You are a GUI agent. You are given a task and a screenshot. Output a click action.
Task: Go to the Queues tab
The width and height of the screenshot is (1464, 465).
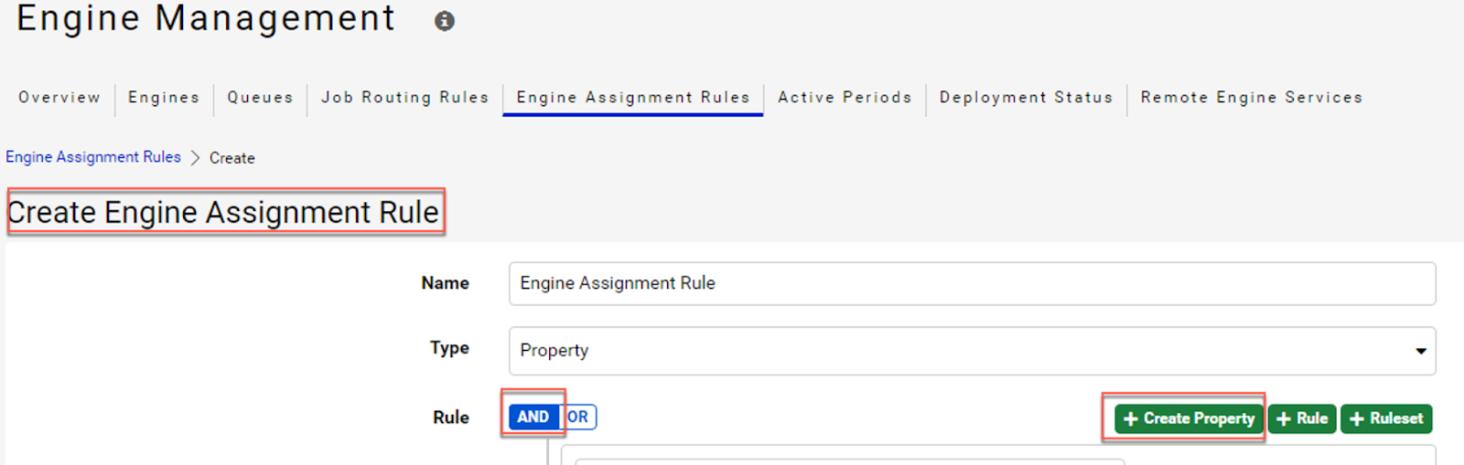(x=260, y=97)
